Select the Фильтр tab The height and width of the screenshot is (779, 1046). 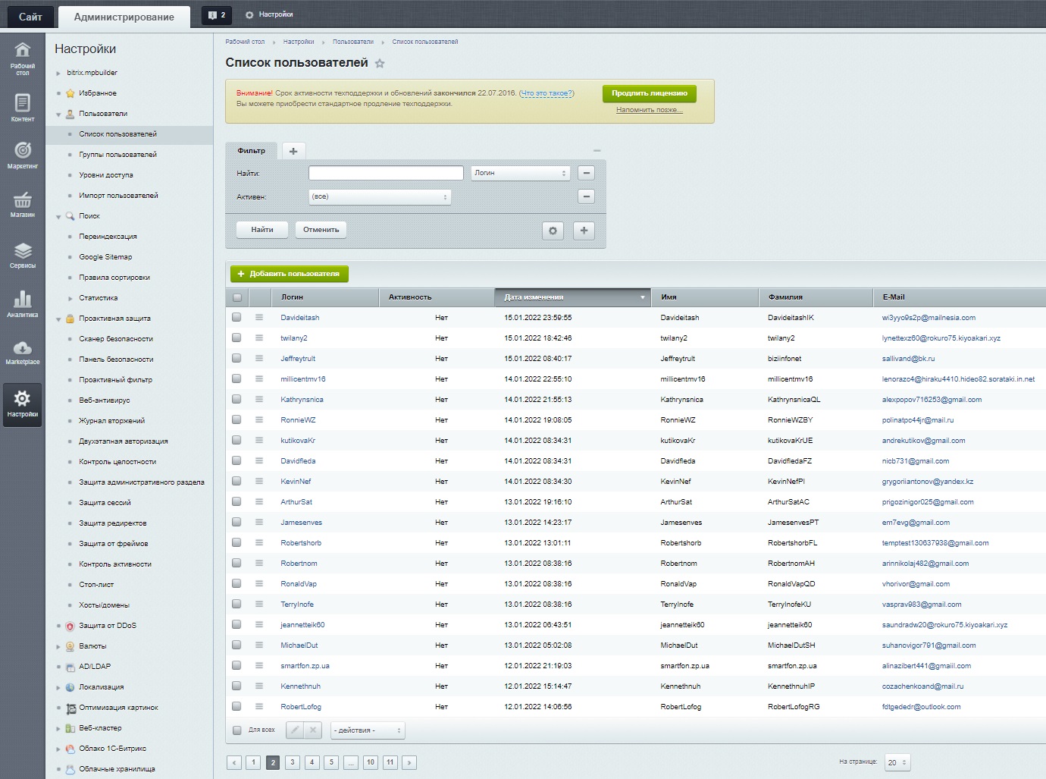point(252,150)
